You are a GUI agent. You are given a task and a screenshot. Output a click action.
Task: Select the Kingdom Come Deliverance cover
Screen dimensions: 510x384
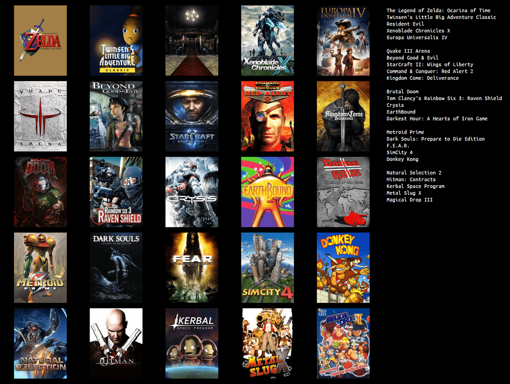point(343,117)
